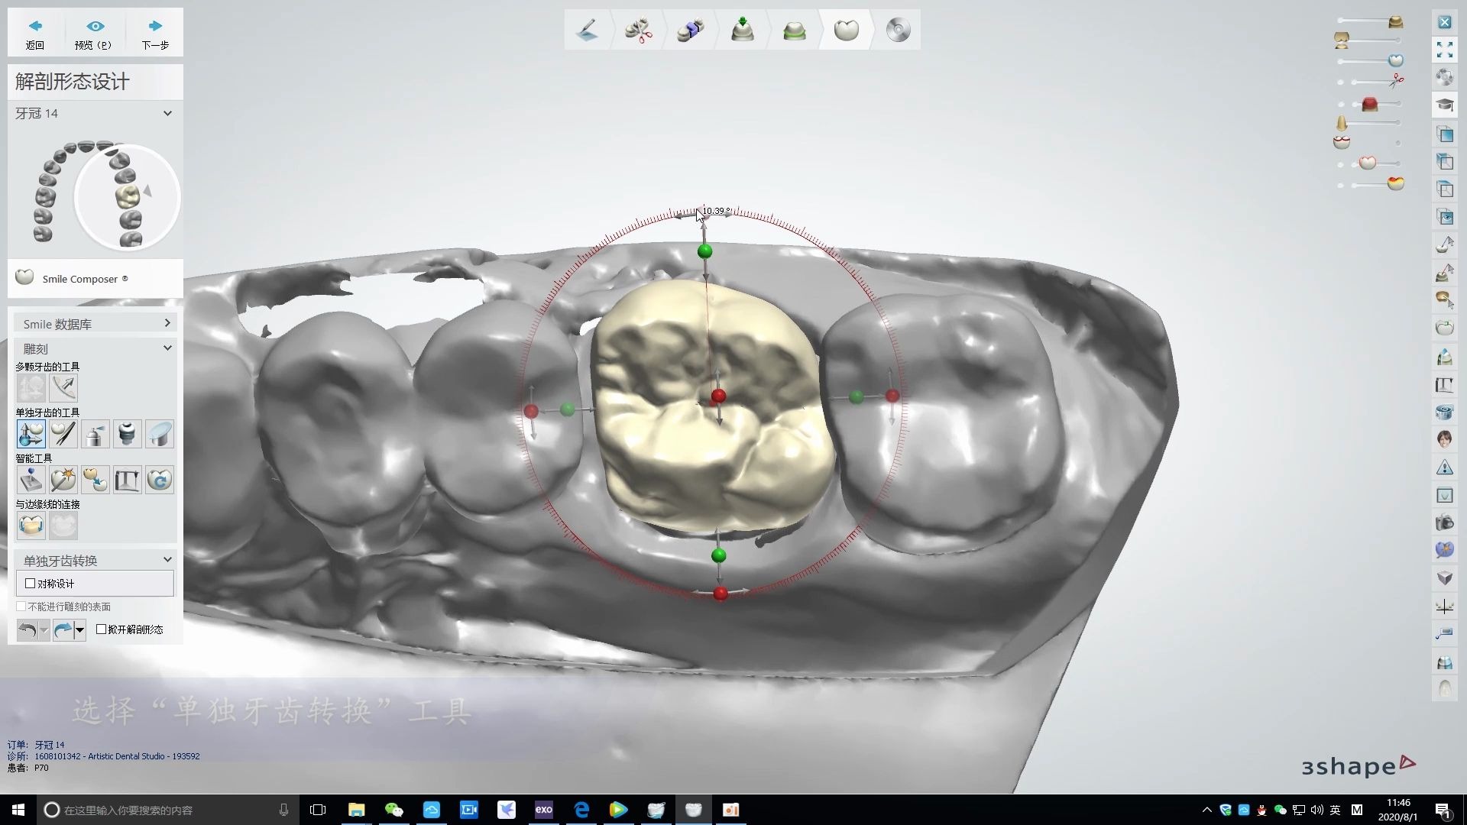Viewport: 1467px width, 825px height.
Task: Select the individual tooth transform tool
Action: (31, 434)
